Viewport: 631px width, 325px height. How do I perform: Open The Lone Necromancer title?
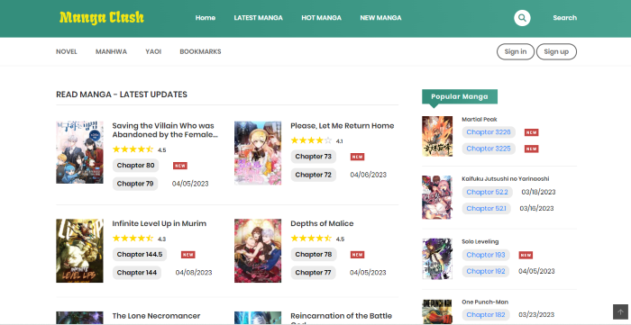pos(156,316)
